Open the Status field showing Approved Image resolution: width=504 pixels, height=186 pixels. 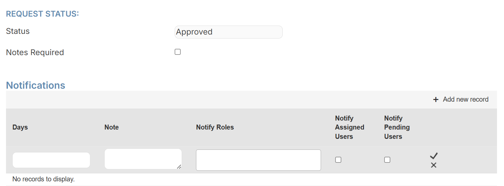coord(228,32)
